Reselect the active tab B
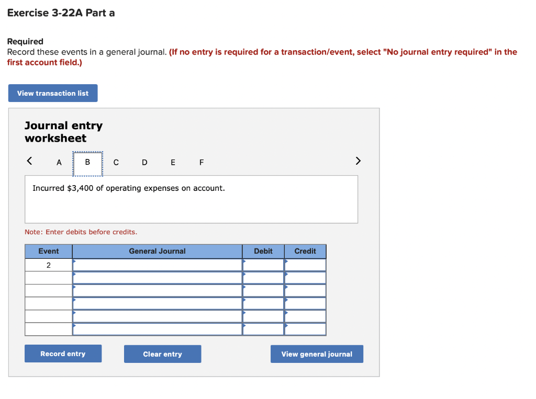 pos(87,163)
